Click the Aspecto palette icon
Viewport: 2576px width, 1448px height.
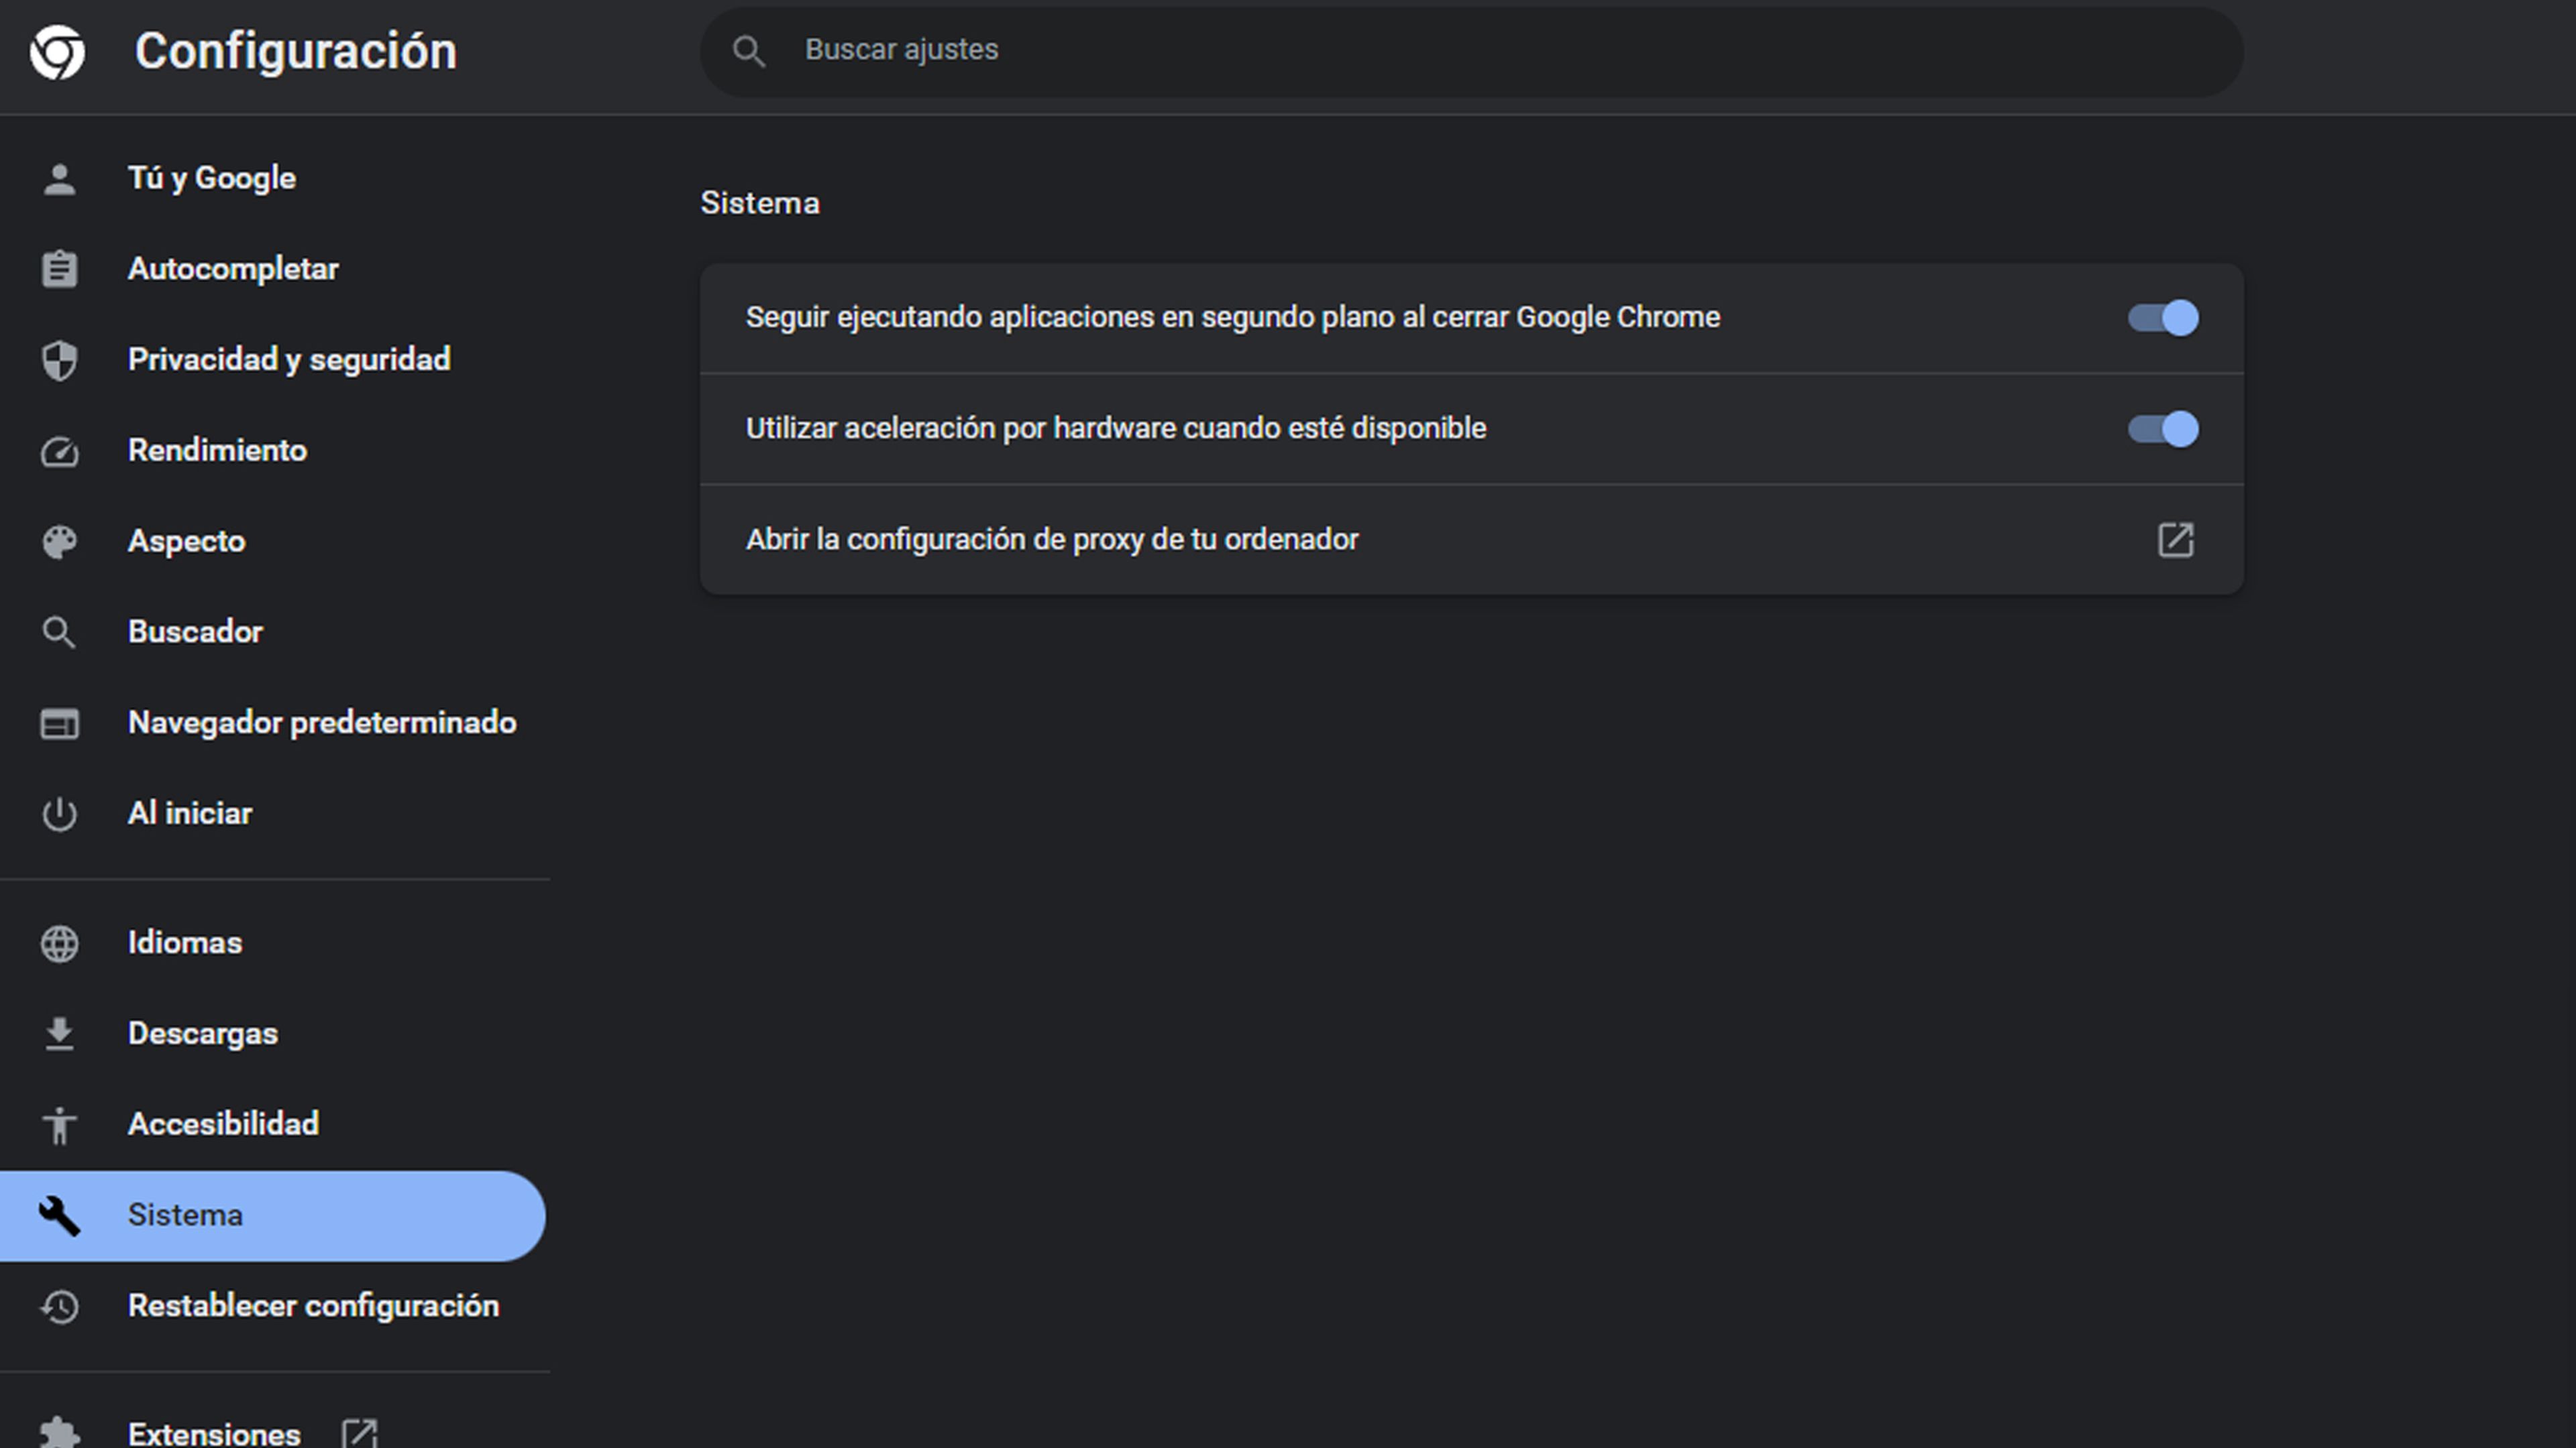pos(59,542)
